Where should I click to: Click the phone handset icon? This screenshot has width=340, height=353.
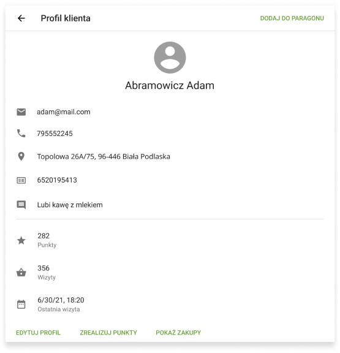pyautogui.click(x=21, y=133)
